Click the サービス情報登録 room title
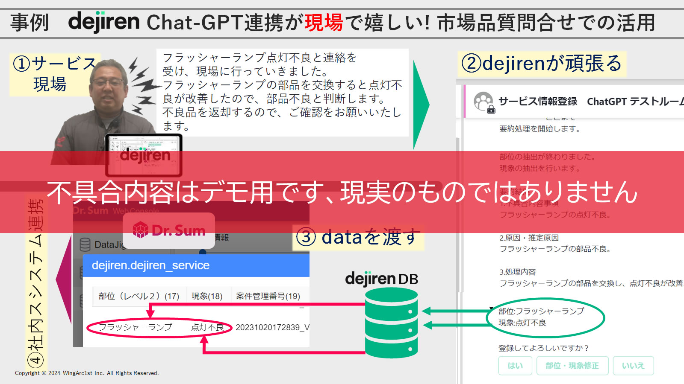The width and height of the screenshot is (684, 384). click(x=538, y=102)
